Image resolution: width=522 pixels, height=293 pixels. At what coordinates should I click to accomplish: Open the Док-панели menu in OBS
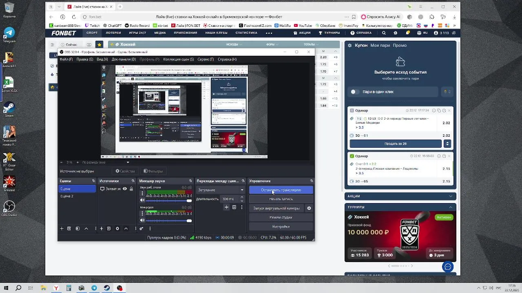coord(124,59)
